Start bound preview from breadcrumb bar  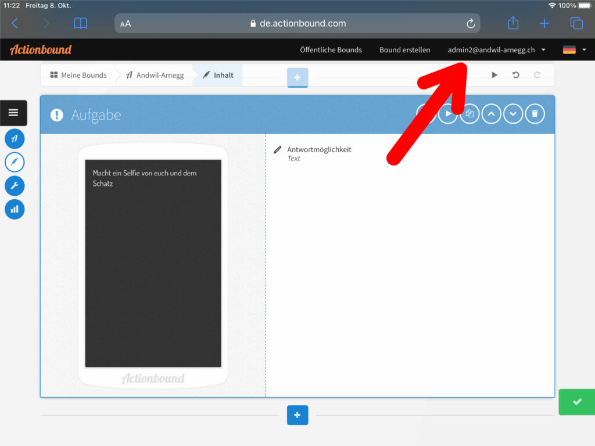click(x=494, y=75)
